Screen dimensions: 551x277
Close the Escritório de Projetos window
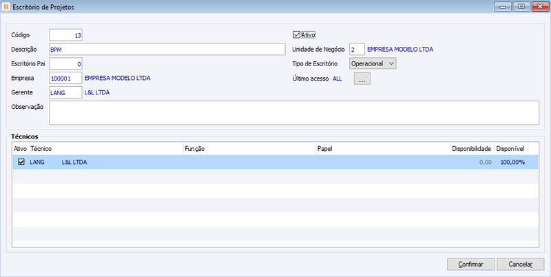point(541,7)
